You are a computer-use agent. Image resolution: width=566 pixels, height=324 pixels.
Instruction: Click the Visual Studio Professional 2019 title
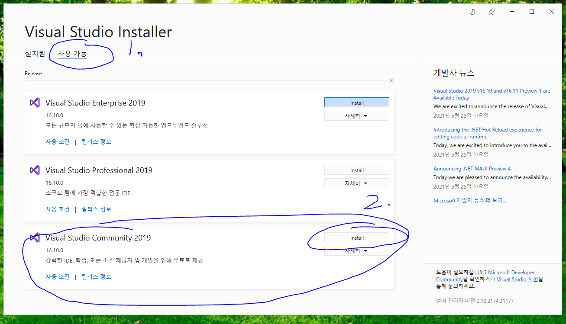coord(99,170)
